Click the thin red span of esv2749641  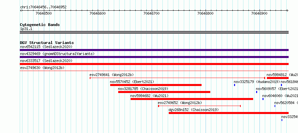177,78
